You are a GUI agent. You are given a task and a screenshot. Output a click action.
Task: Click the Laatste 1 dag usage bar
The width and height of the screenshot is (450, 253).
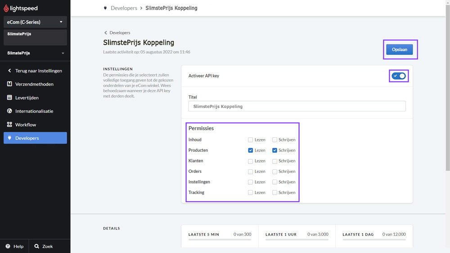point(374,239)
